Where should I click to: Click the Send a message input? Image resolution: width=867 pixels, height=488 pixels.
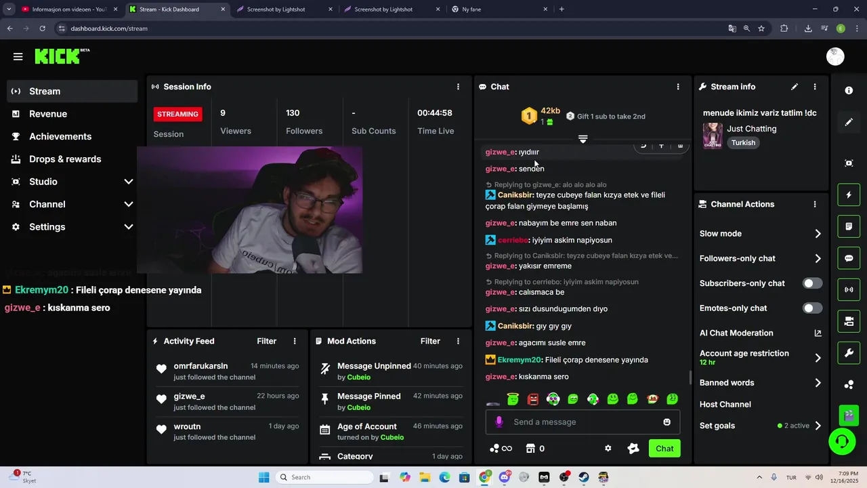coord(583,422)
